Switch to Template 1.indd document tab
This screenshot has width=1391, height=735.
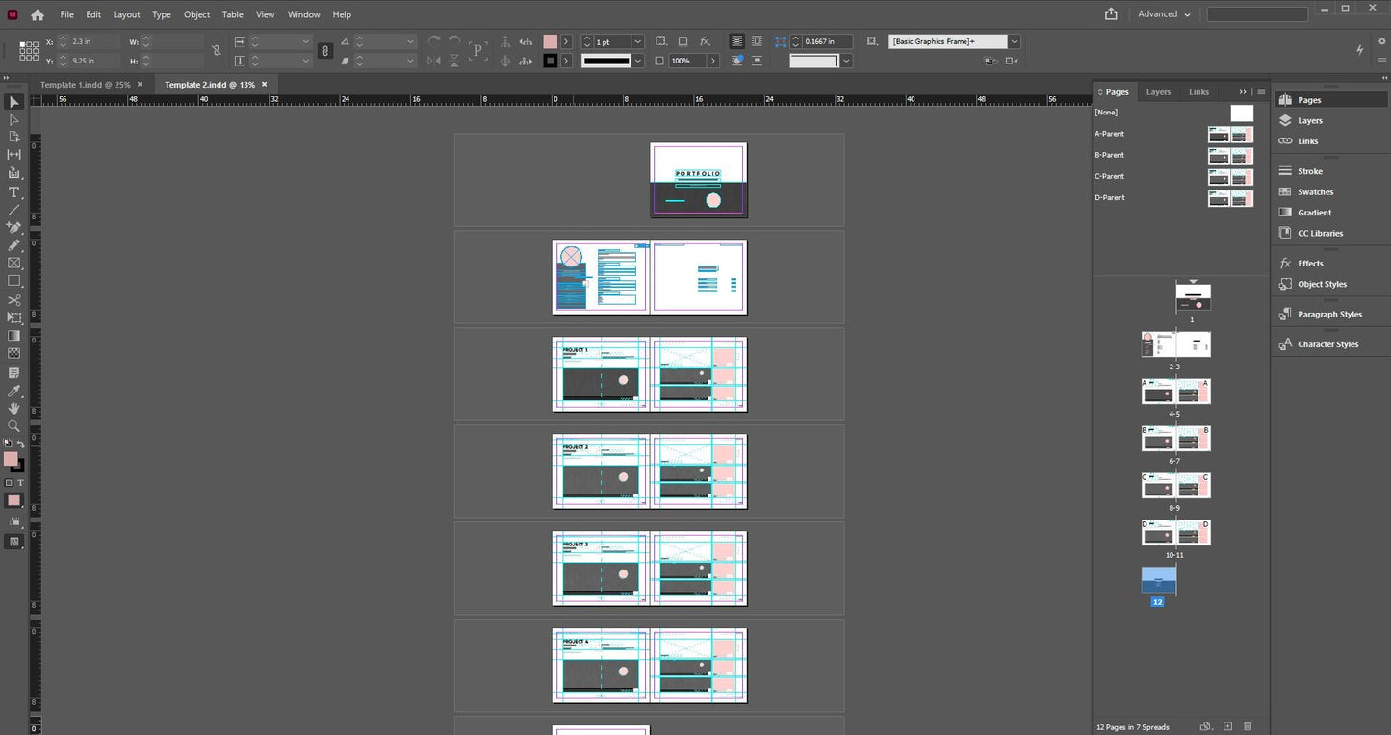click(85, 85)
